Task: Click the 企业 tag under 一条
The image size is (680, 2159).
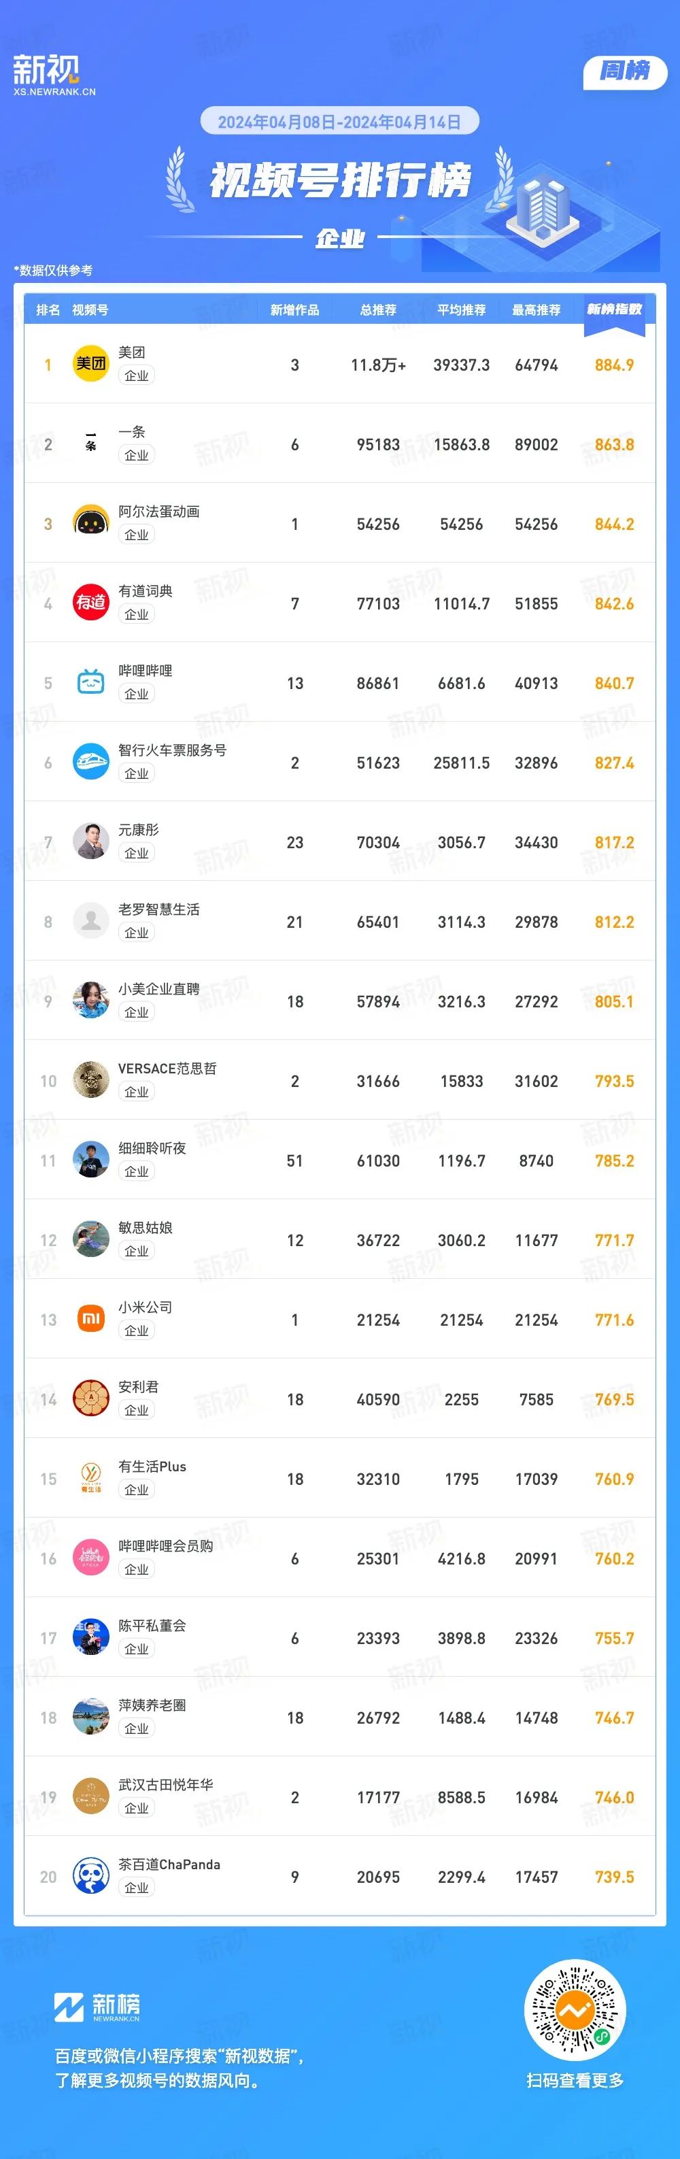Action: coord(137,455)
